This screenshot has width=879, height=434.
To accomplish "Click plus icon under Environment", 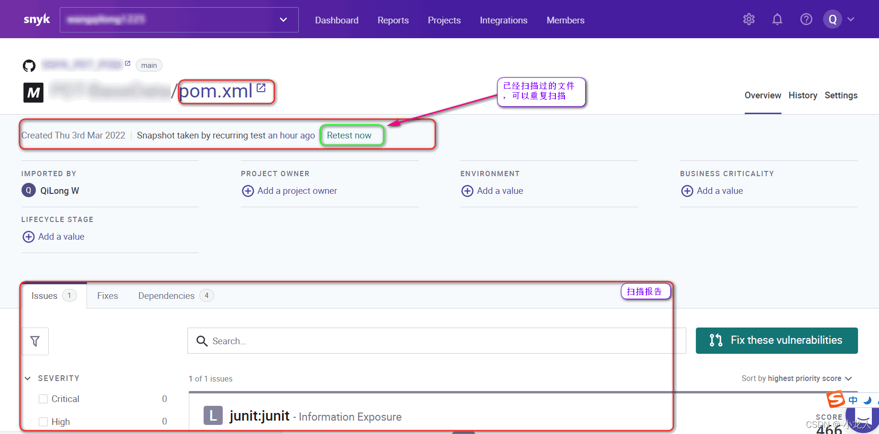I will pos(467,191).
